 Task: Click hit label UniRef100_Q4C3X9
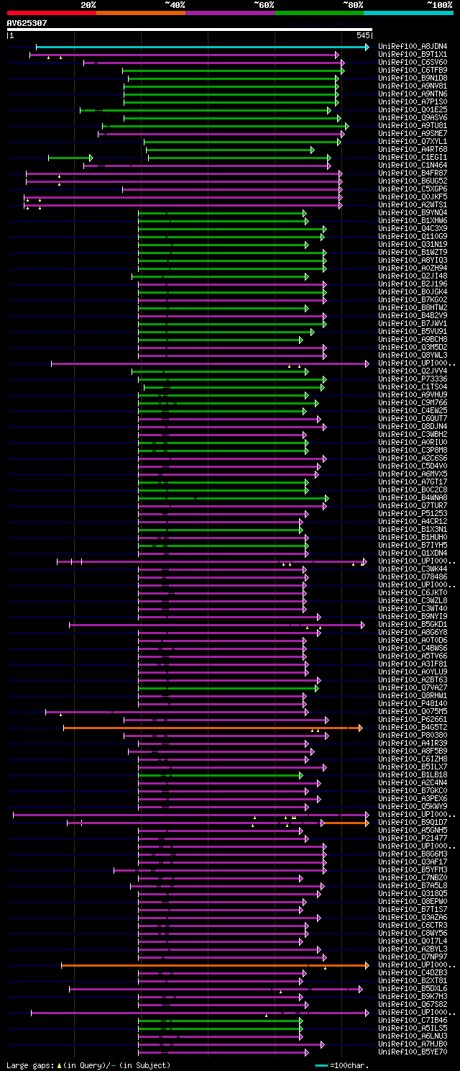[x=413, y=229]
